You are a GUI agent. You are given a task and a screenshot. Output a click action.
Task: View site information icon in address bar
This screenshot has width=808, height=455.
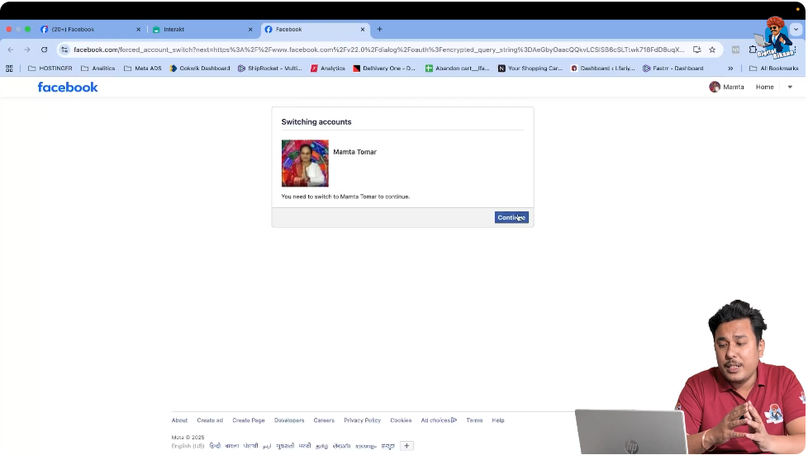pyautogui.click(x=64, y=50)
